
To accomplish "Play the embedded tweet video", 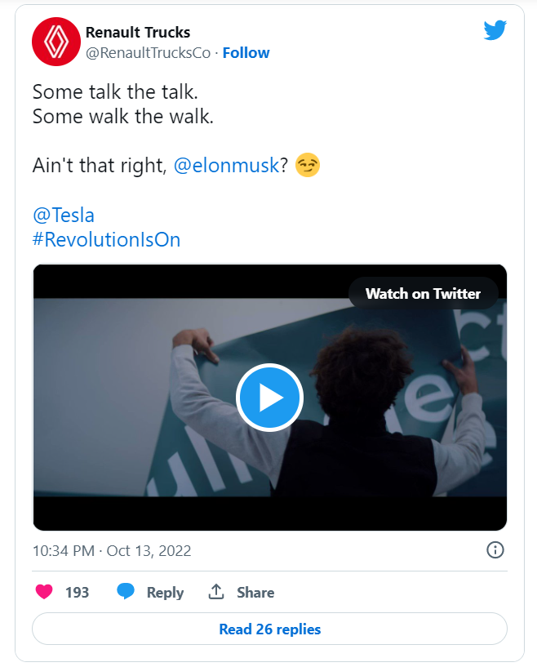I will 269,398.
